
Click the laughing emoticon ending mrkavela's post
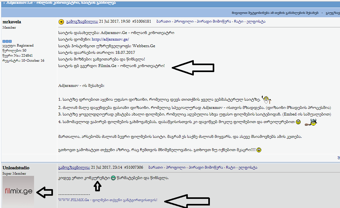(x=258, y=150)
